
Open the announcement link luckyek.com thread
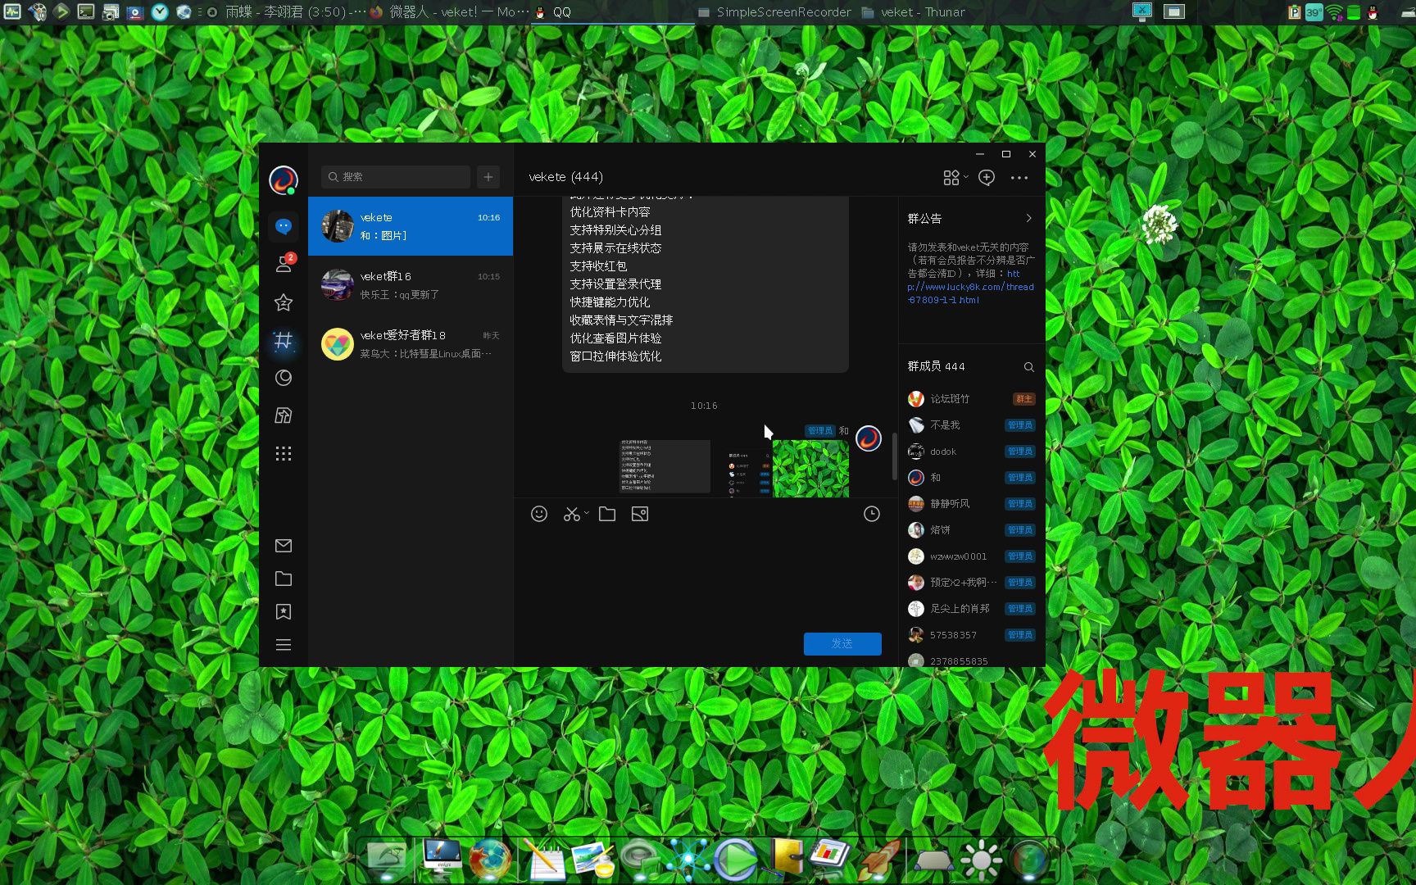coord(970,287)
